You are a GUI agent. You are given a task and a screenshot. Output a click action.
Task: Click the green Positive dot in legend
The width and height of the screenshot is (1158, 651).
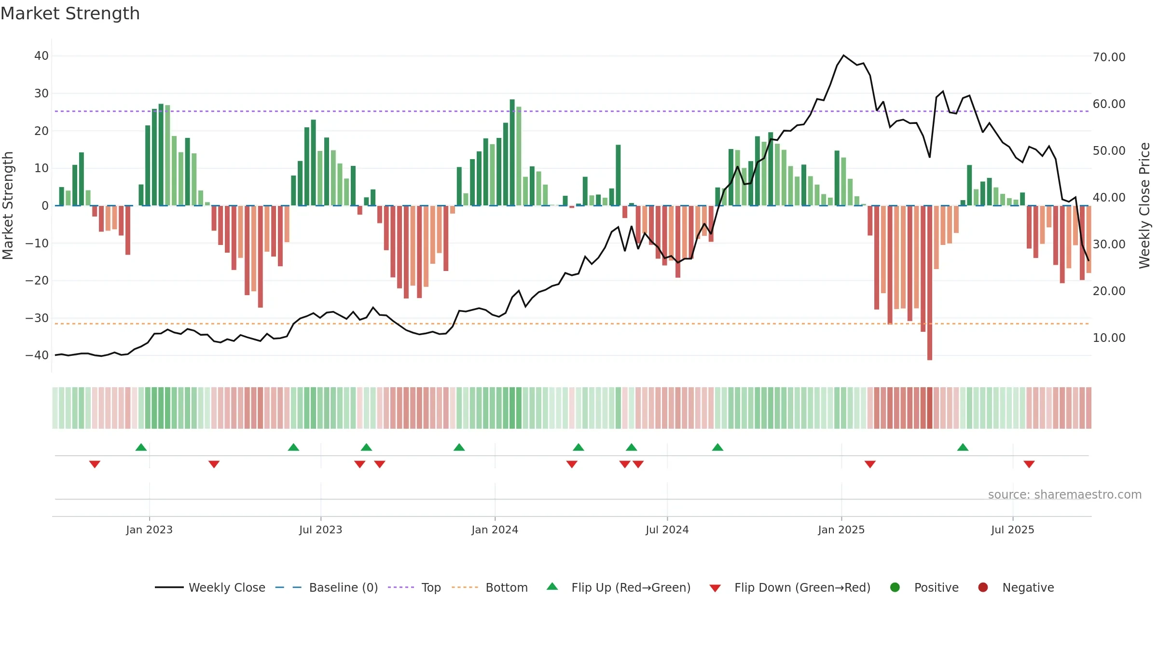point(895,587)
